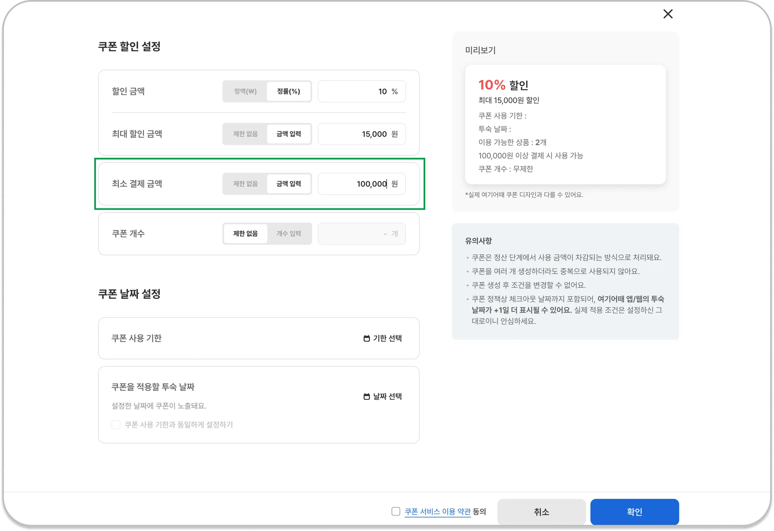Check 쿠폰 사용 기한과 동일하게 설정하기
774x531 pixels.
[116, 425]
